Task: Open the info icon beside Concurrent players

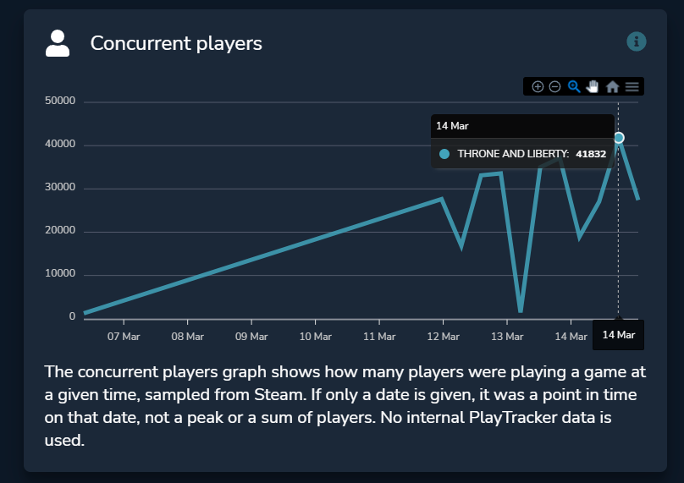Action: point(637,41)
